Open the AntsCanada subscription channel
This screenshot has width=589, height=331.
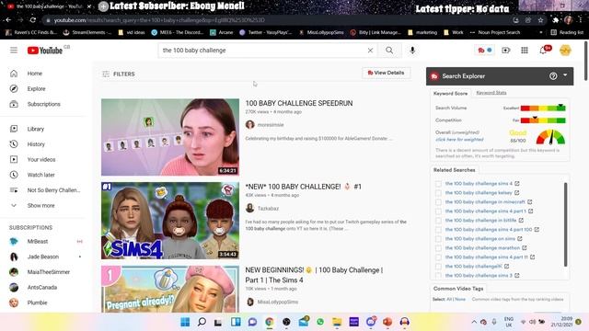pyautogui.click(x=42, y=288)
